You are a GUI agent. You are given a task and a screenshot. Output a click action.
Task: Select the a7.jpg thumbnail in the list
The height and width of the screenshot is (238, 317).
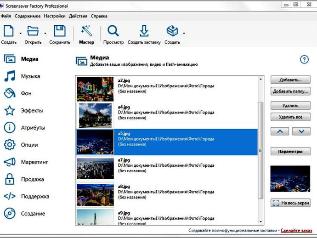(x=95, y=169)
